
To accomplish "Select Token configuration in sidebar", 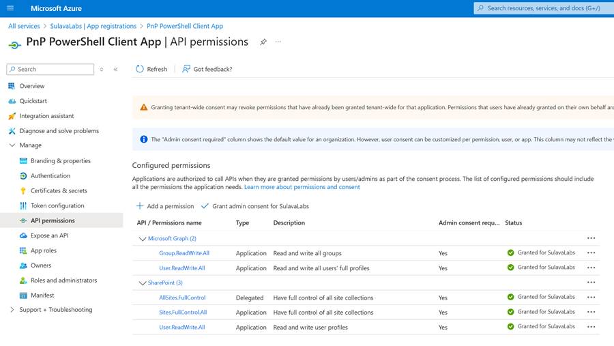I will [x=57, y=205].
